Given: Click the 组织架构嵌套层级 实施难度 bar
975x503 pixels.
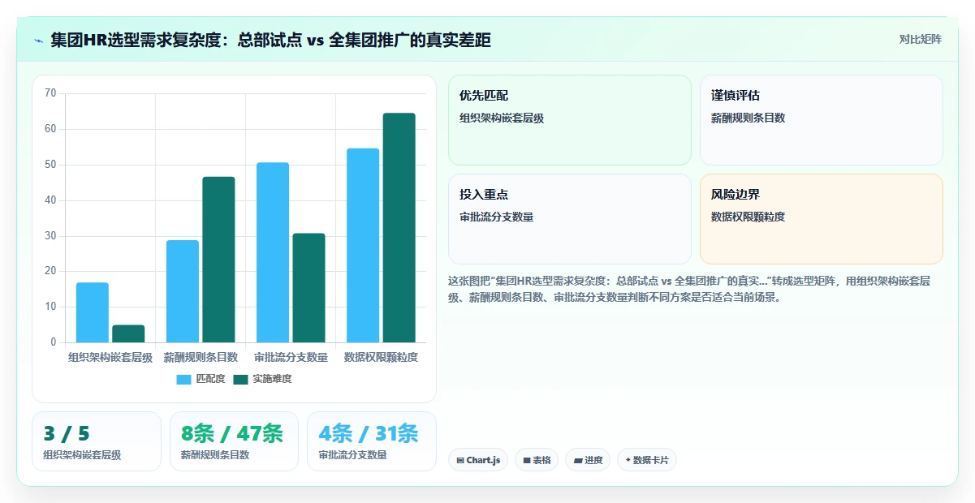Looking at the screenshot, I should [128, 333].
